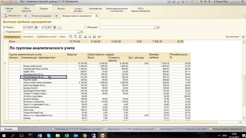This screenshot has width=246, height=138.
Task: Click the envelope send-by-email icon
Action: 99,37
